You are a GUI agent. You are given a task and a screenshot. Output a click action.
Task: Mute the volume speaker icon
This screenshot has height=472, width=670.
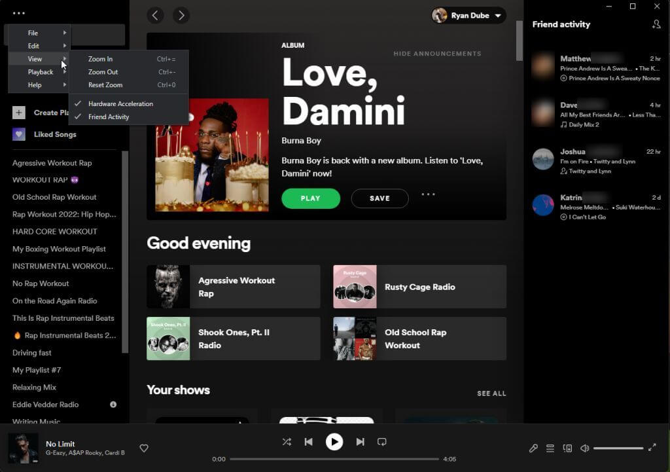tap(584, 448)
